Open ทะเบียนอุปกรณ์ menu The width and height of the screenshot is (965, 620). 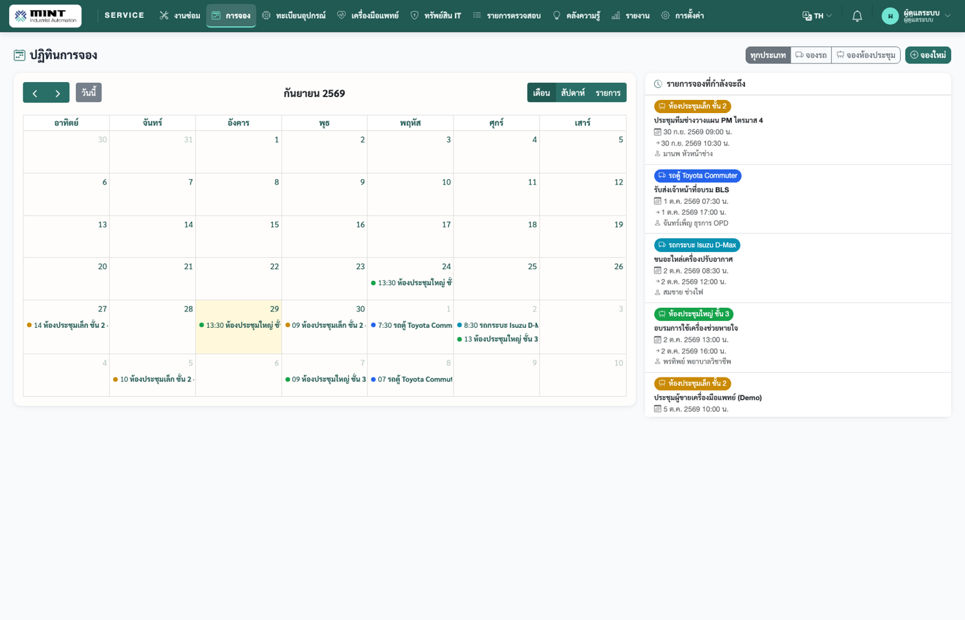(x=294, y=16)
